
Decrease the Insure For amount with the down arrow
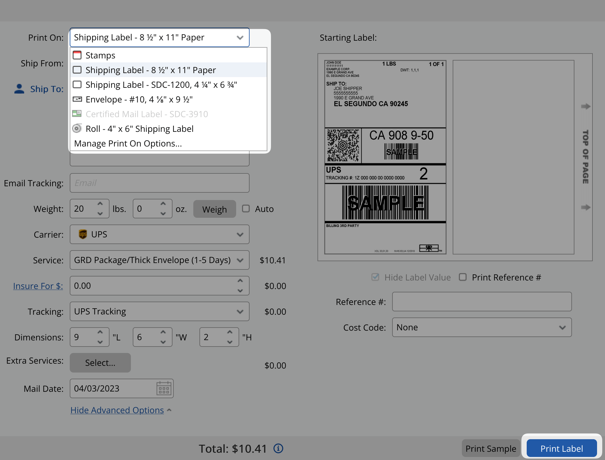(240, 291)
